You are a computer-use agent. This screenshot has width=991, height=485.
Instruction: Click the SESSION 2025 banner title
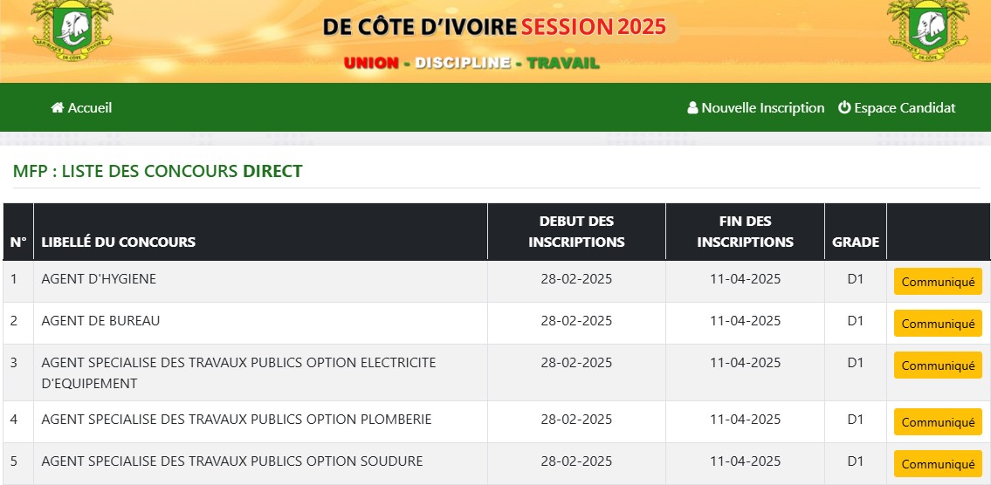[594, 26]
